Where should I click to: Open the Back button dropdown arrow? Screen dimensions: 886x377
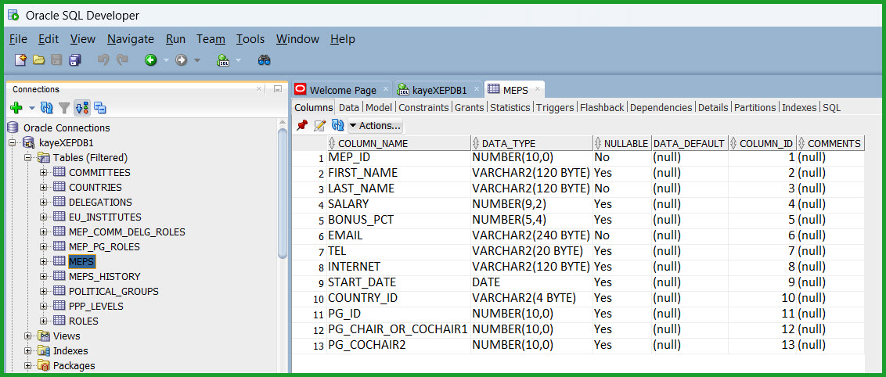point(166,59)
